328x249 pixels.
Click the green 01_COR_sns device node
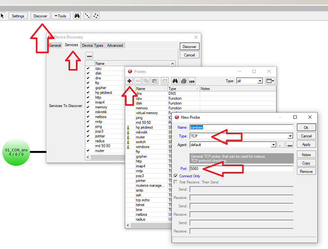pyautogui.click(x=16, y=152)
